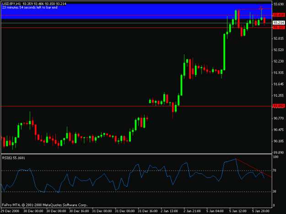The image size is (286, 214).
Task: Click the red 91.092 price tag
Action: click(279, 106)
